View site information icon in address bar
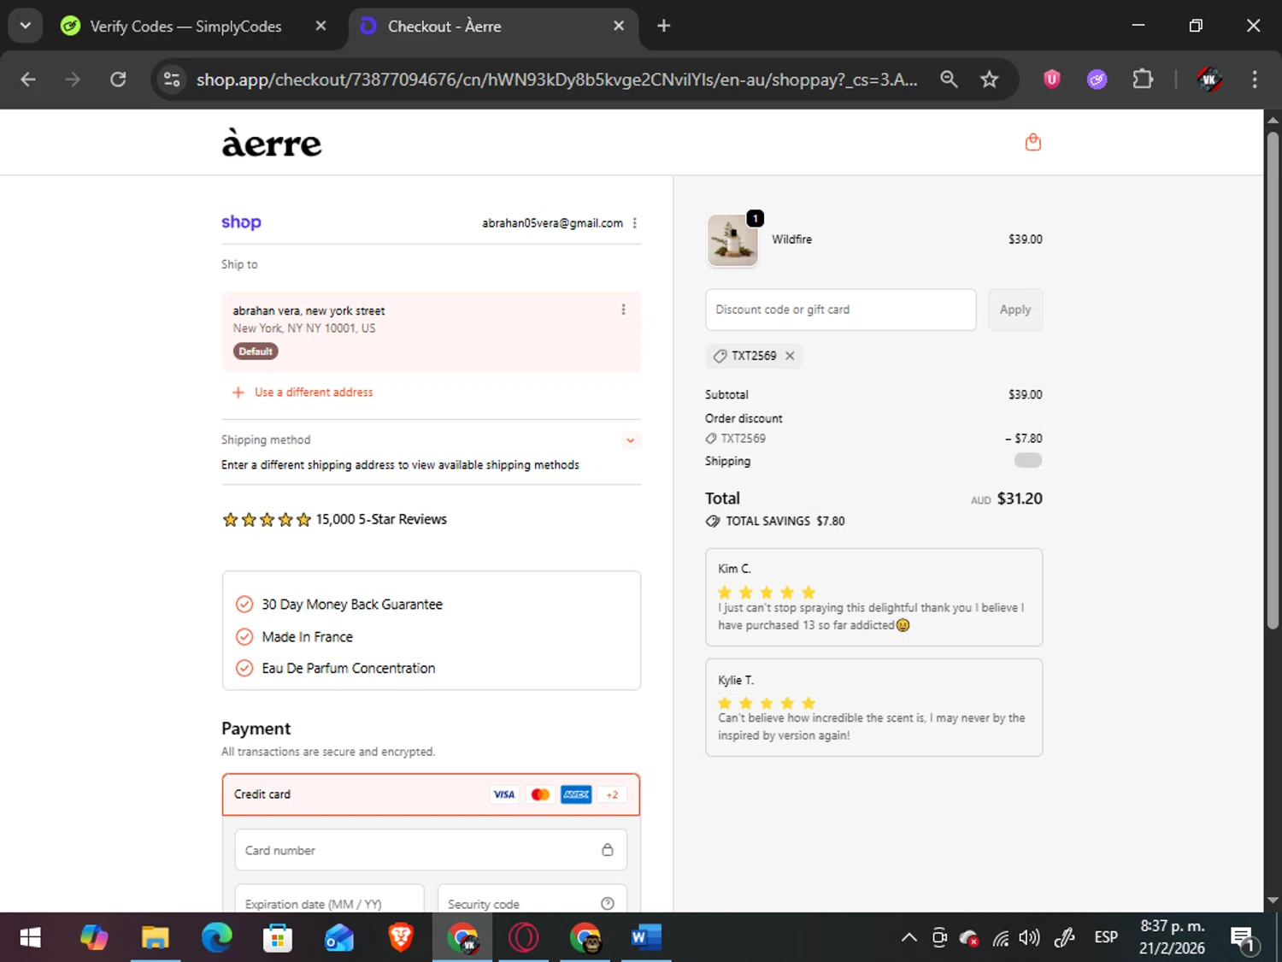 click(x=172, y=80)
